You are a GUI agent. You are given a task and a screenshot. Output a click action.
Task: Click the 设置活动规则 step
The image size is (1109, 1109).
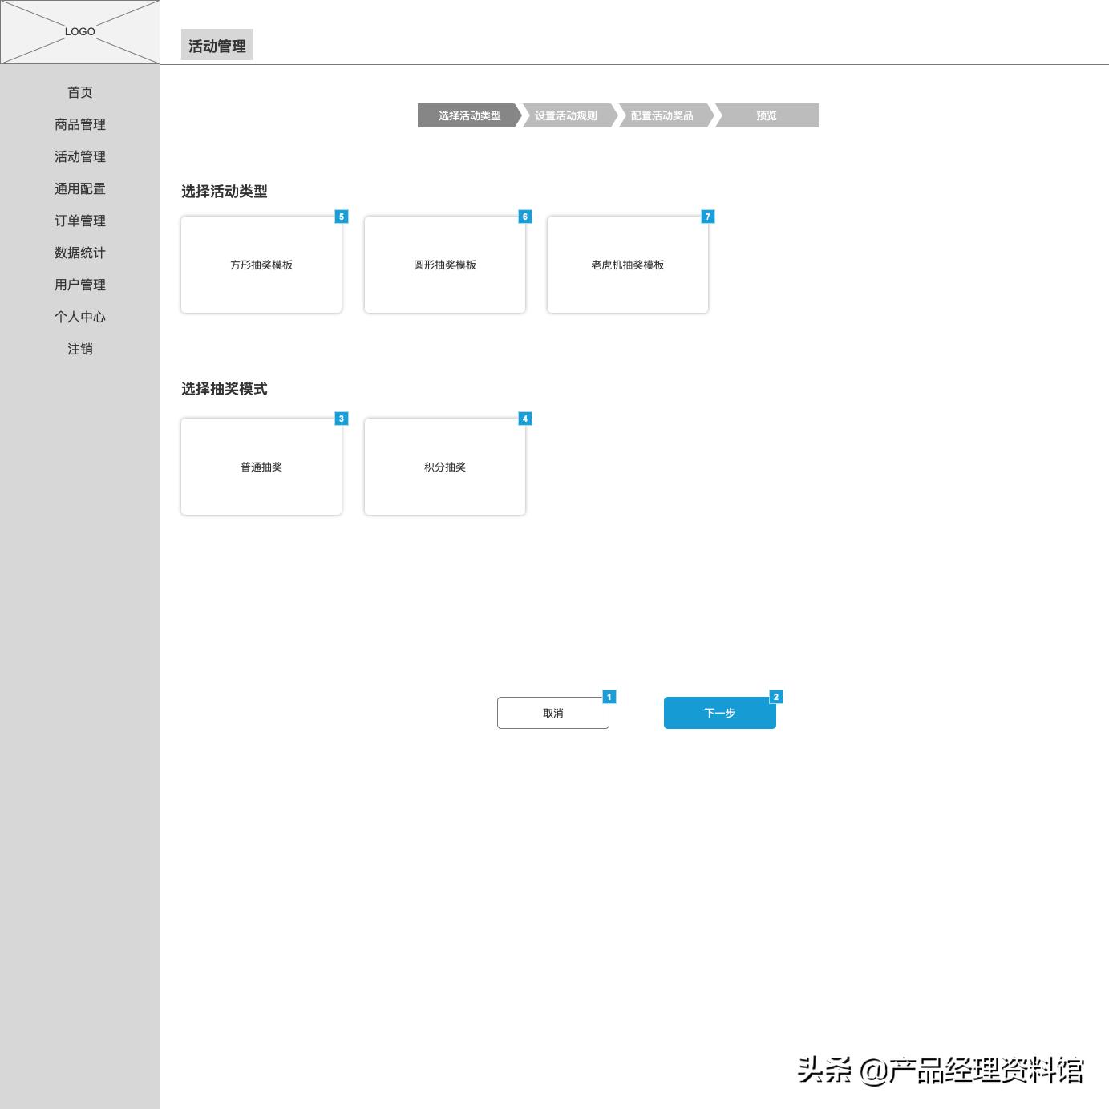[x=567, y=115]
